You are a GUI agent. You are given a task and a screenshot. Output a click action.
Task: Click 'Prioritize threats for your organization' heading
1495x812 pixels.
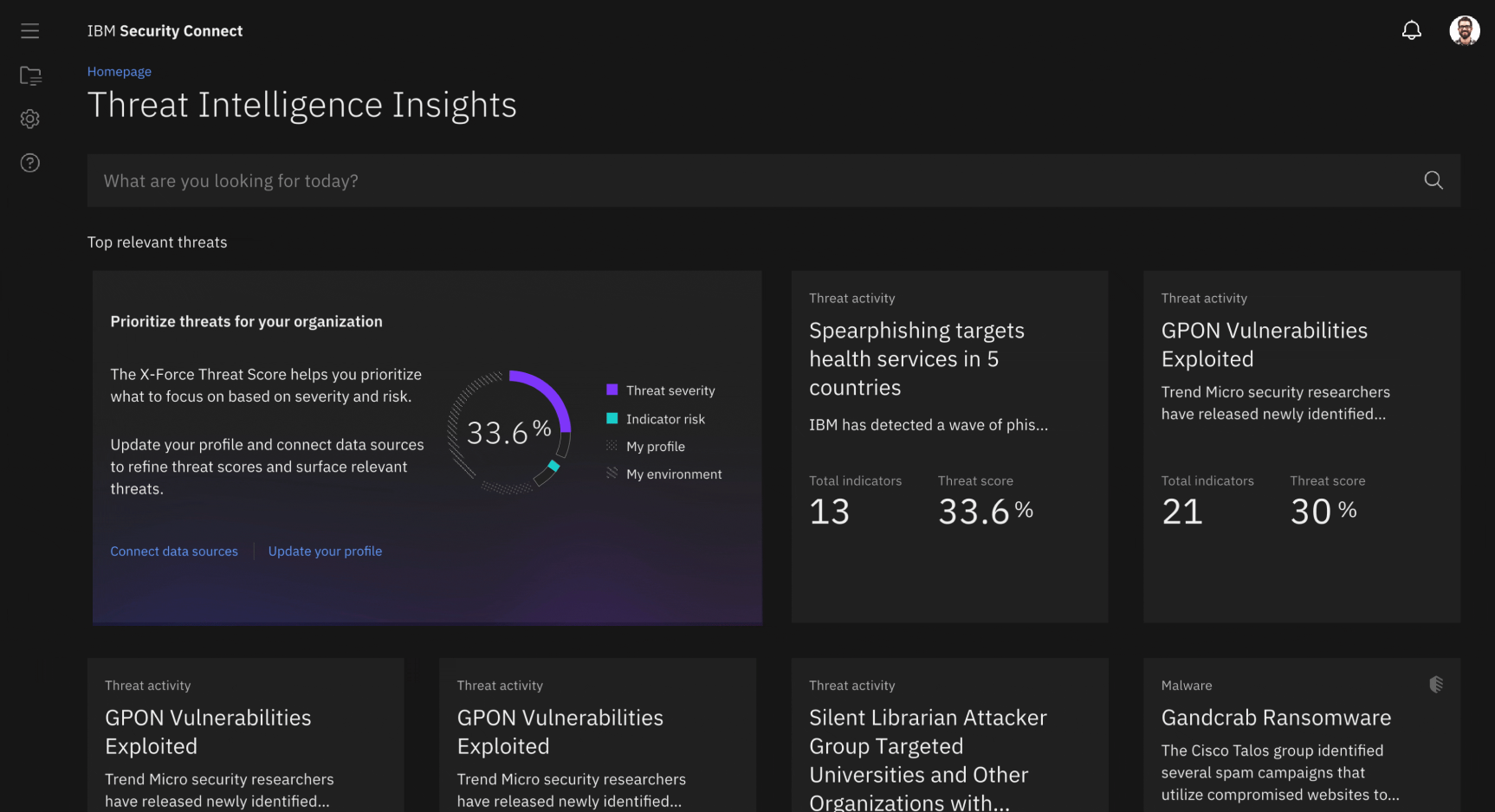[246, 321]
